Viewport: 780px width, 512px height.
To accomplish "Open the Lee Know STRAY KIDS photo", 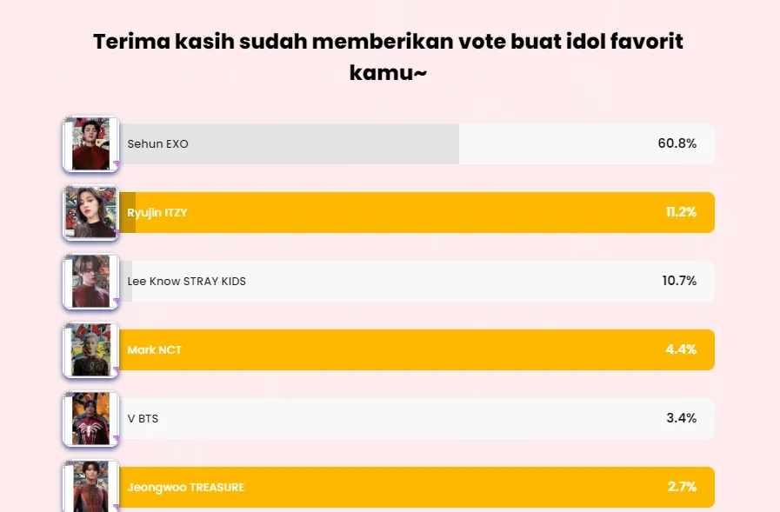I will point(90,282).
